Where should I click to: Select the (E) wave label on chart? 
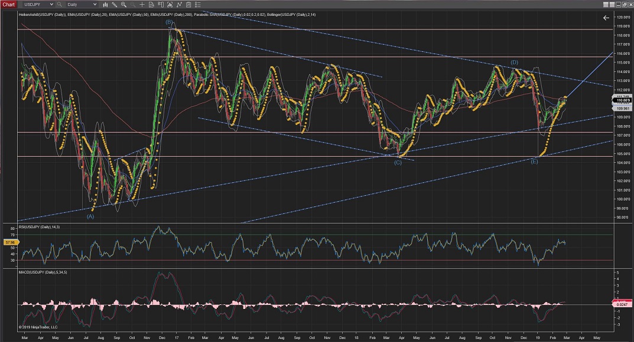(x=534, y=162)
